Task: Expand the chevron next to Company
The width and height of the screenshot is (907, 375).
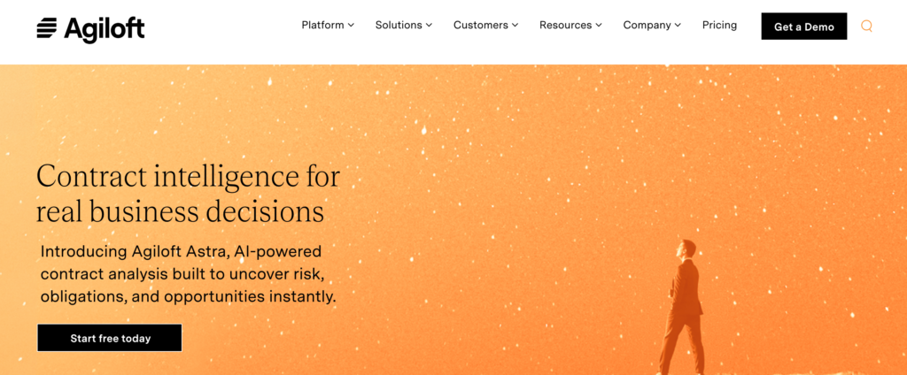Action: tap(678, 26)
